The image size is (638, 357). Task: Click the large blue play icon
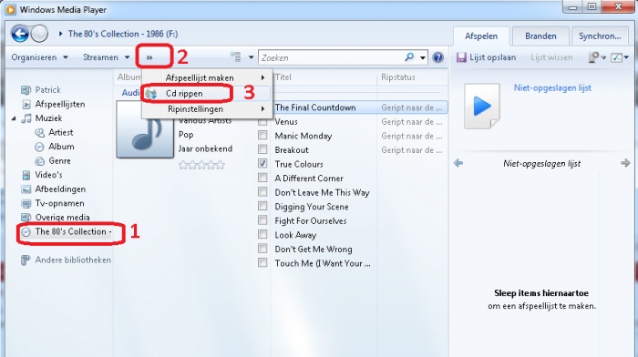pyautogui.click(x=482, y=107)
